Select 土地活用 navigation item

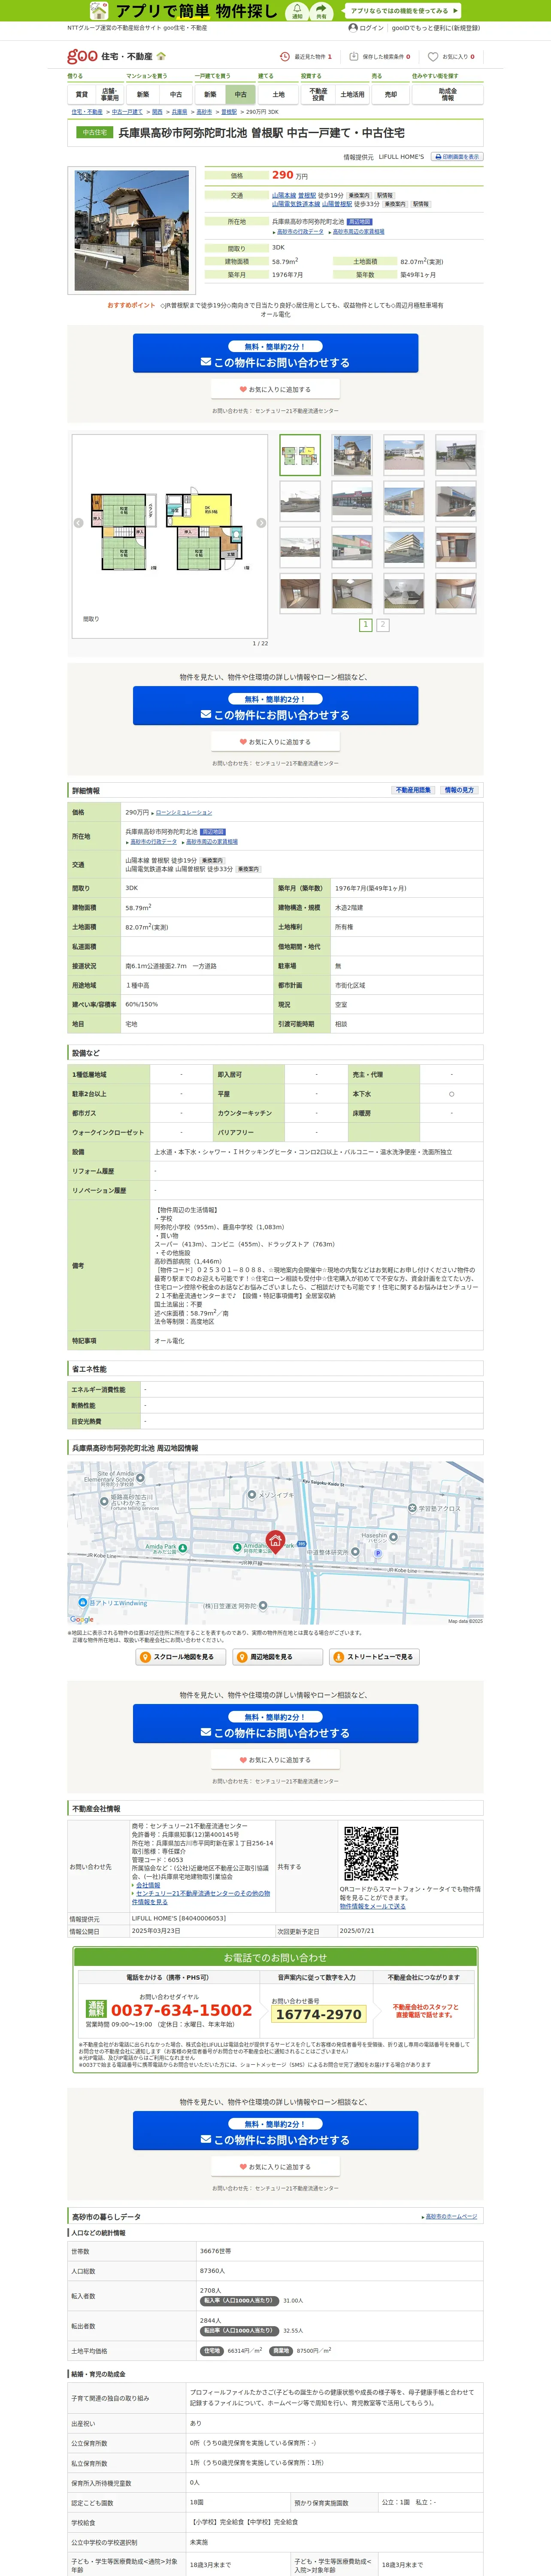pyautogui.click(x=352, y=94)
